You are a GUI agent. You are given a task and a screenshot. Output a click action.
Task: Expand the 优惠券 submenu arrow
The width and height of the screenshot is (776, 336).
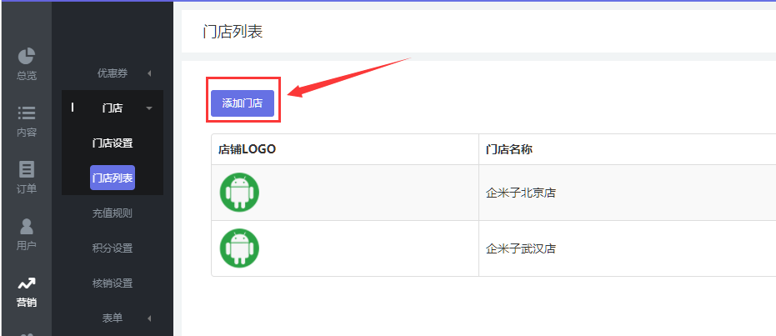coord(149,73)
